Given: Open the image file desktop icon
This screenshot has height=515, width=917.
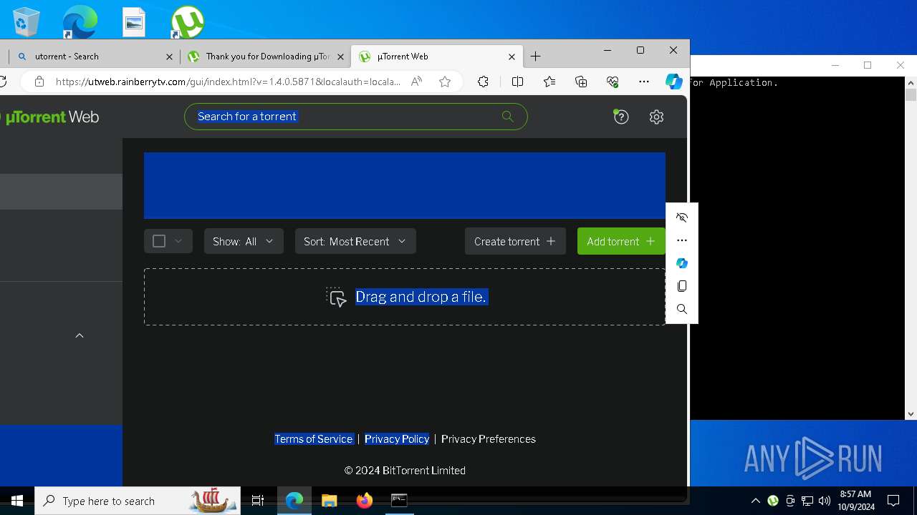Looking at the screenshot, I should pyautogui.click(x=134, y=21).
